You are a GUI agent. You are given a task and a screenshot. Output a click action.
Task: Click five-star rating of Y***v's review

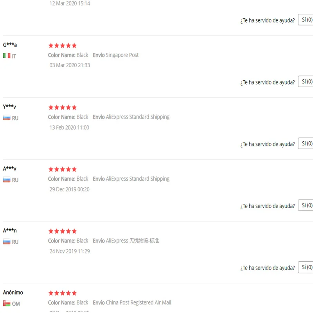pyautogui.click(x=63, y=108)
